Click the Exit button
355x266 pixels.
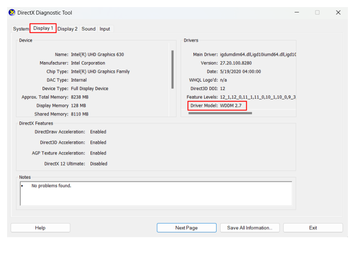pyautogui.click(x=313, y=228)
